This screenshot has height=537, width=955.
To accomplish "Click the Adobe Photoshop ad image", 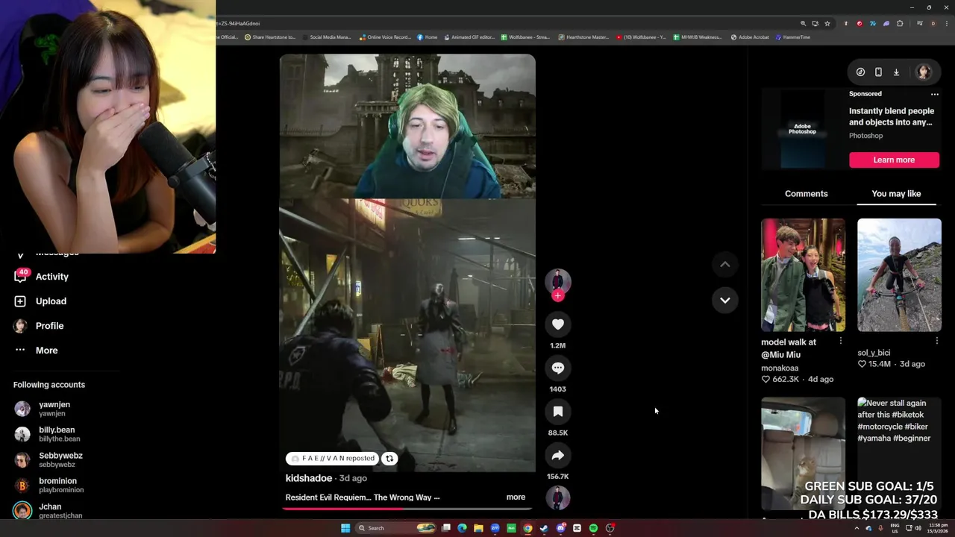I will tap(802, 129).
